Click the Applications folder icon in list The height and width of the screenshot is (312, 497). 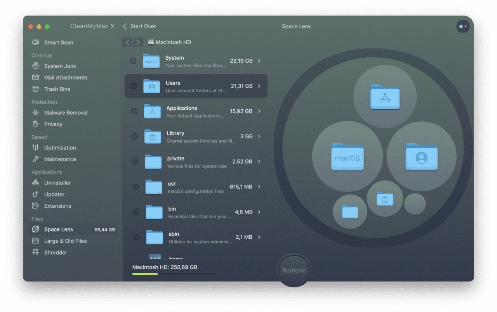[152, 111]
